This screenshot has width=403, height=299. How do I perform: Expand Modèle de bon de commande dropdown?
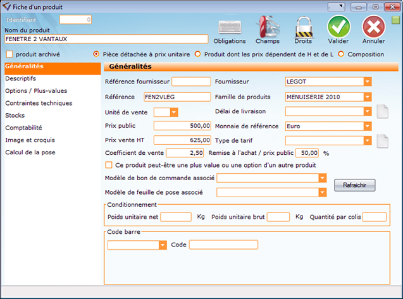pos(322,178)
